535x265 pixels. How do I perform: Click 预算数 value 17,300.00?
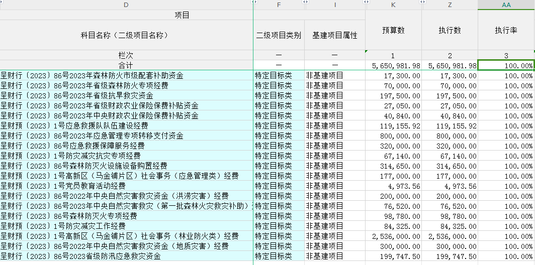393,76
